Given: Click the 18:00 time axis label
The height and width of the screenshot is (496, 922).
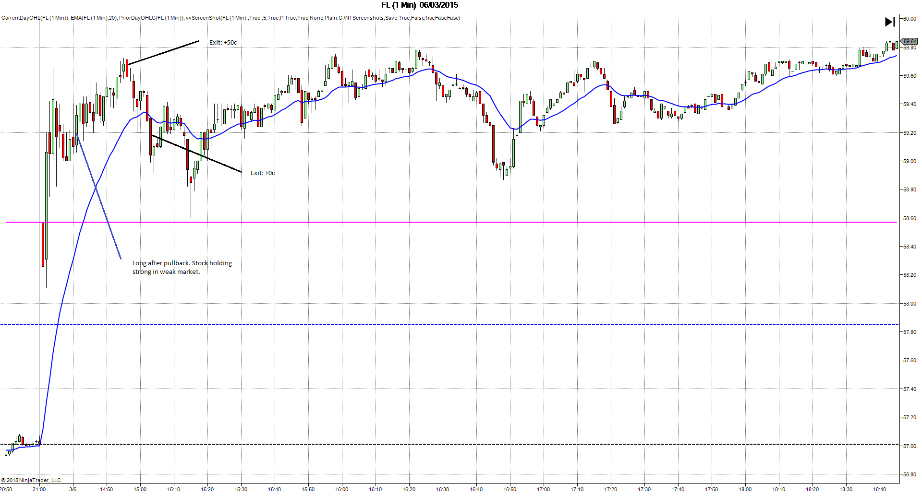Looking at the screenshot, I should click(745, 489).
